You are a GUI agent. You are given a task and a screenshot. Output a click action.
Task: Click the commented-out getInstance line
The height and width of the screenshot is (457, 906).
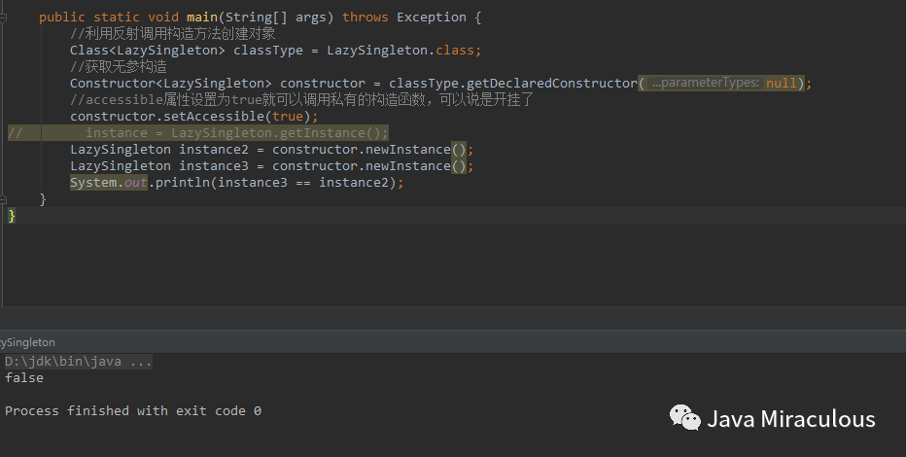coord(236,133)
